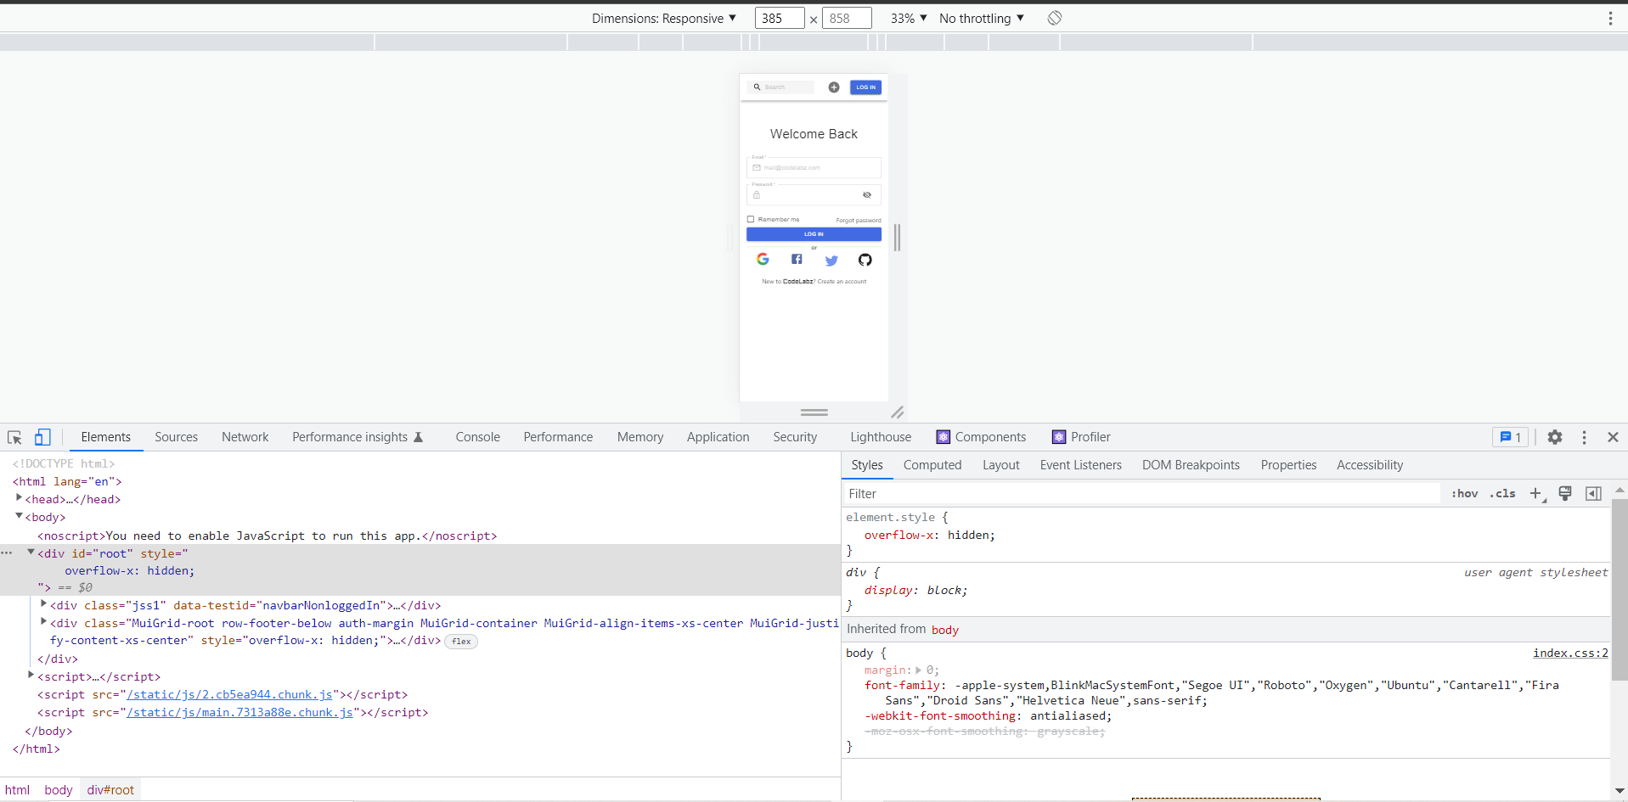Expand the head element in DOM tree
1628x802 pixels.
(19, 499)
